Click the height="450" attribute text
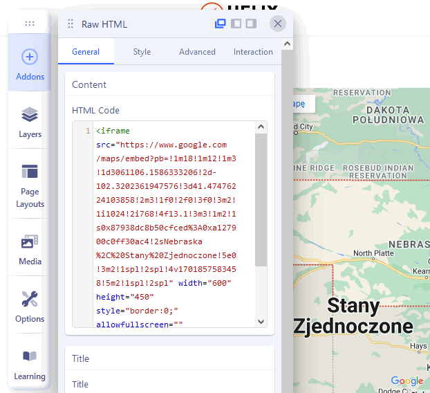Screen dimensions: 430x393 tap(124, 297)
